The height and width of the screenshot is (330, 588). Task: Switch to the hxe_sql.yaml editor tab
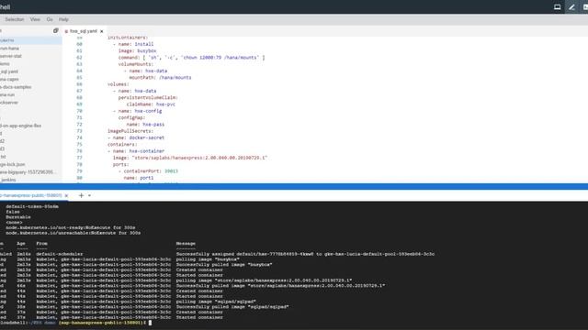click(x=84, y=31)
